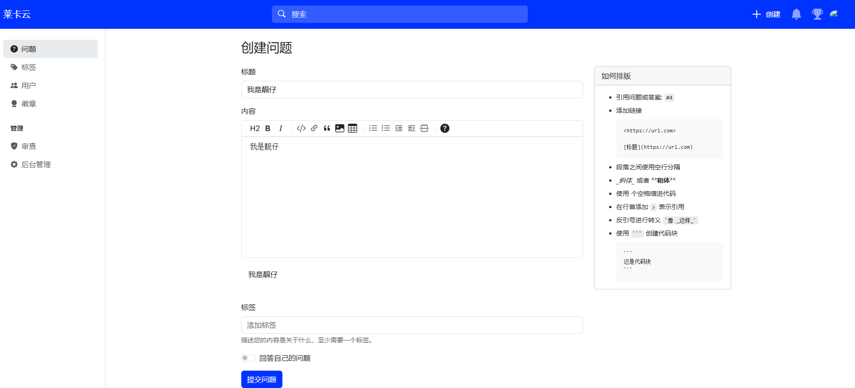
Task: Insert a blockquote with quote icon
Action: pyautogui.click(x=327, y=128)
